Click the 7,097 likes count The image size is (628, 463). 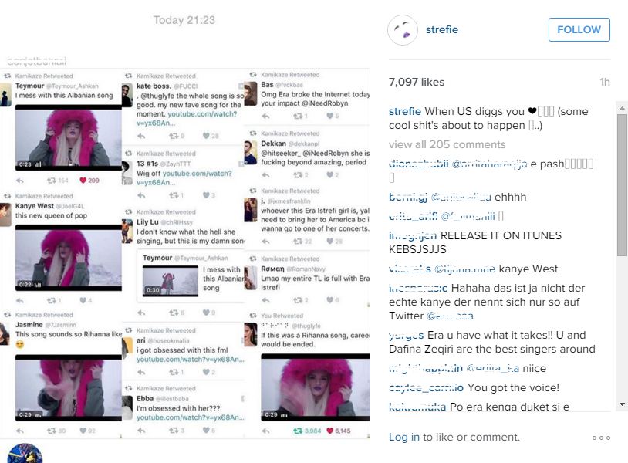(417, 82)
